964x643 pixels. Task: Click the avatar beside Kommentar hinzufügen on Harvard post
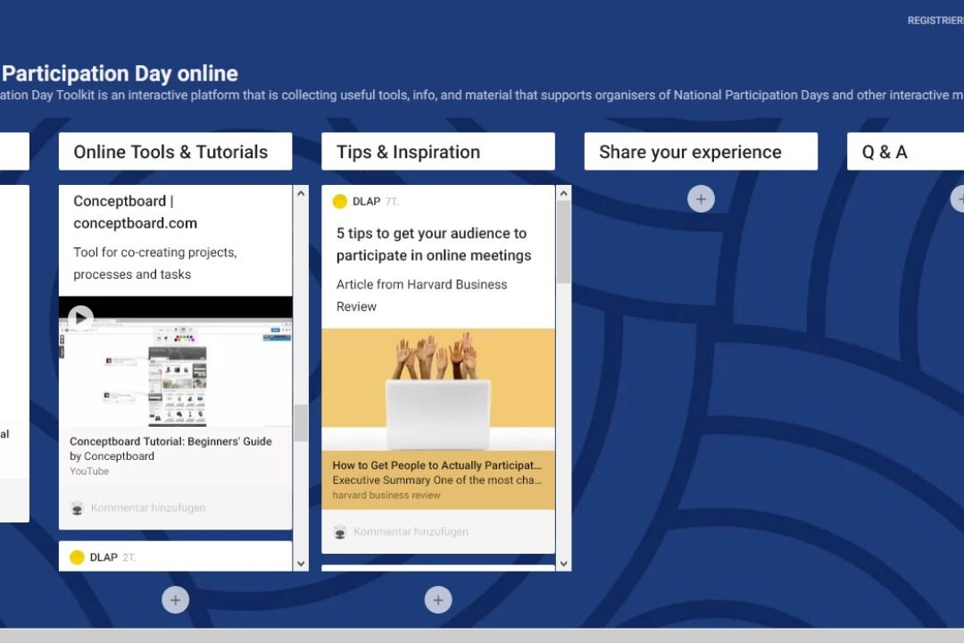(x=340, y=531)
